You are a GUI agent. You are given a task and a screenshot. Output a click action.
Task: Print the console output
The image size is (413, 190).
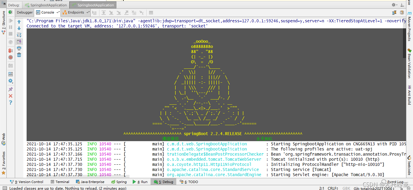pyautogui.click(x=19, y=48)
